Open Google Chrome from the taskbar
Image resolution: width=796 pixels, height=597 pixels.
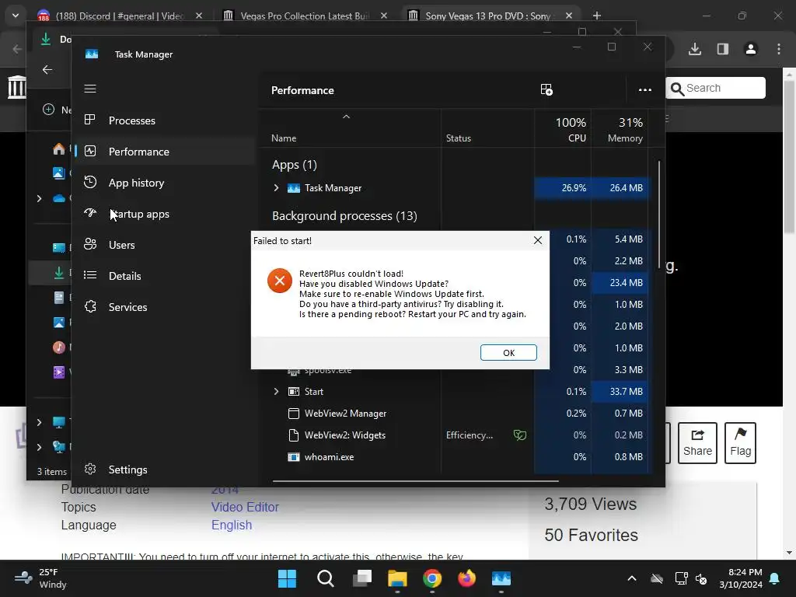[432, 578]
